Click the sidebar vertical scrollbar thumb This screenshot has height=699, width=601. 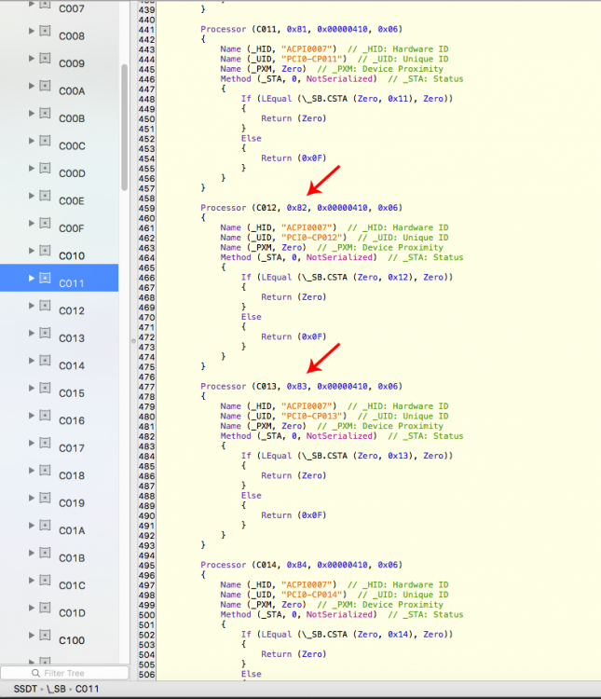click(x=124, y=128)
